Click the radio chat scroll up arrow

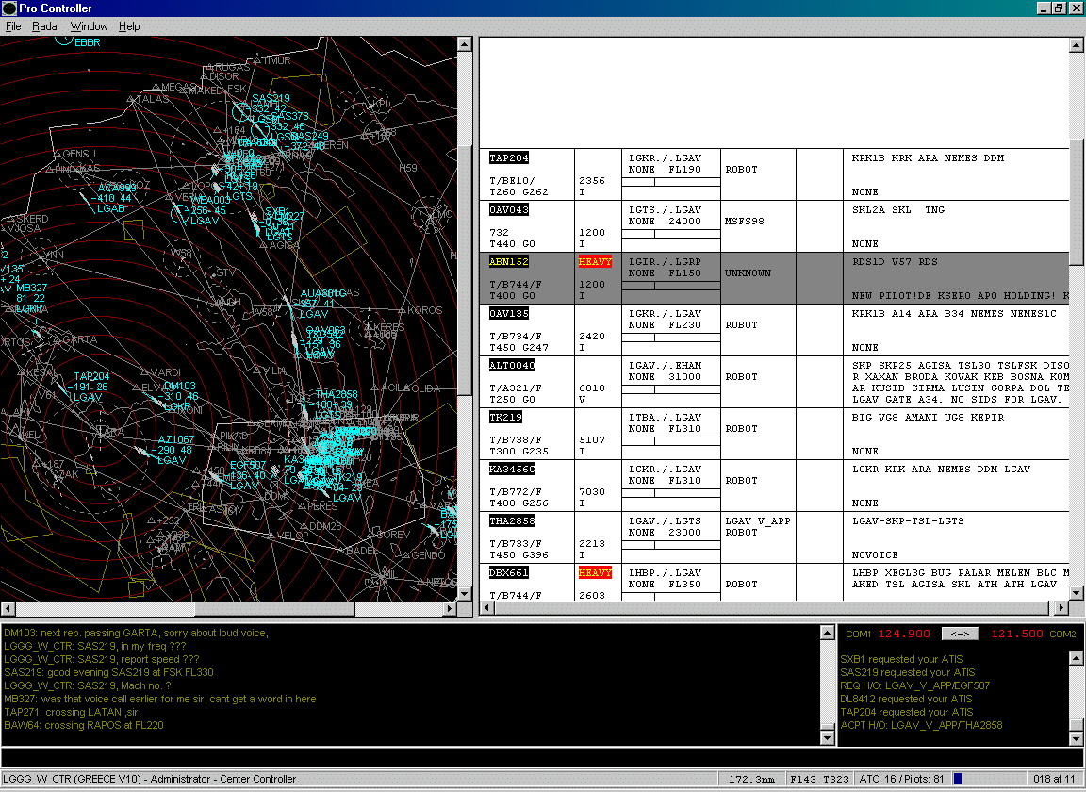(x=827, y=632)
